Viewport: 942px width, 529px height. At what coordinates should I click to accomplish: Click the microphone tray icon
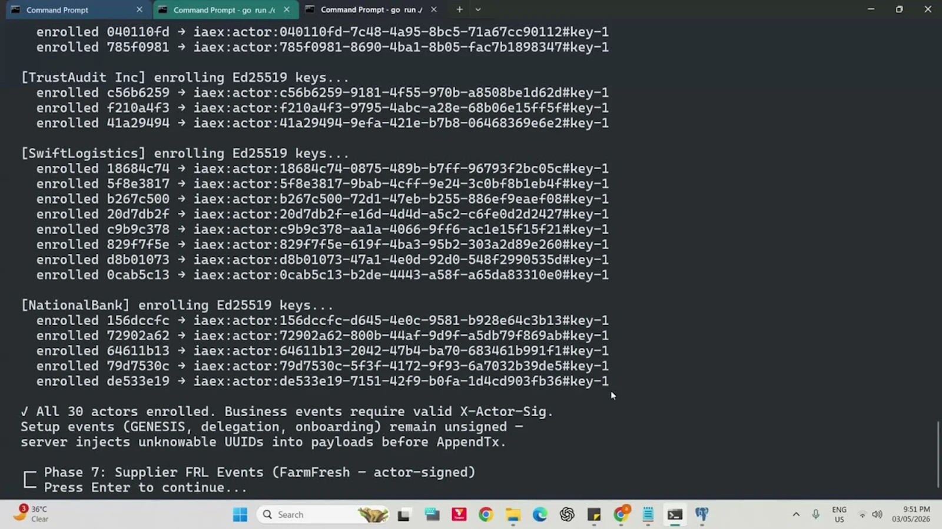click(x=815, y=515)
